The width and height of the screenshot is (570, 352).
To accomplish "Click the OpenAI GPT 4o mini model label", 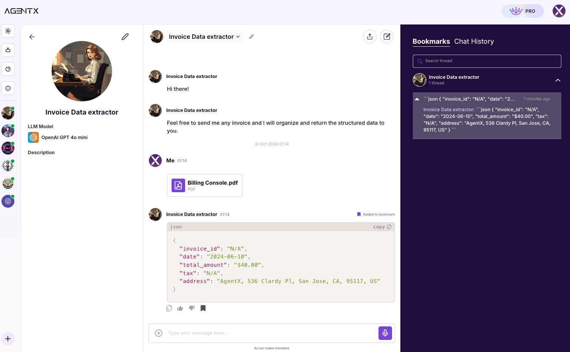I will pyautogui.click(x=64, y=138).
